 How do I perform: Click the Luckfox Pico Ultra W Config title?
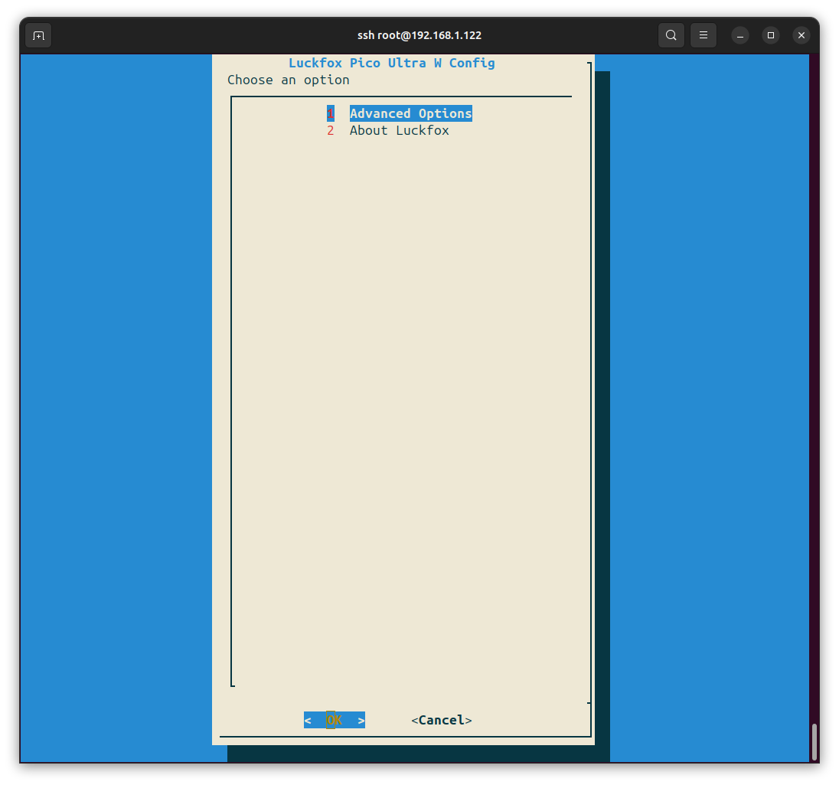pos(392,64)
